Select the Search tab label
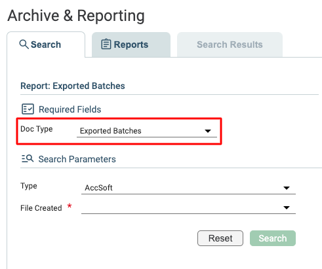The height and width of the screenshot is (269, 322). pyautogui.click(x=46, y=45)
